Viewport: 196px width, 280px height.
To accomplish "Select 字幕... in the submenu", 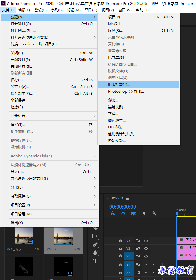I will [x=138, y=113].
